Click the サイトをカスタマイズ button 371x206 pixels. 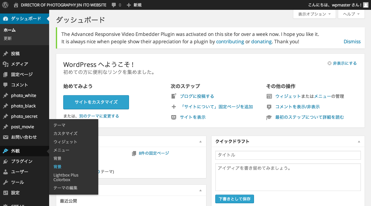[x=96, y=102]
